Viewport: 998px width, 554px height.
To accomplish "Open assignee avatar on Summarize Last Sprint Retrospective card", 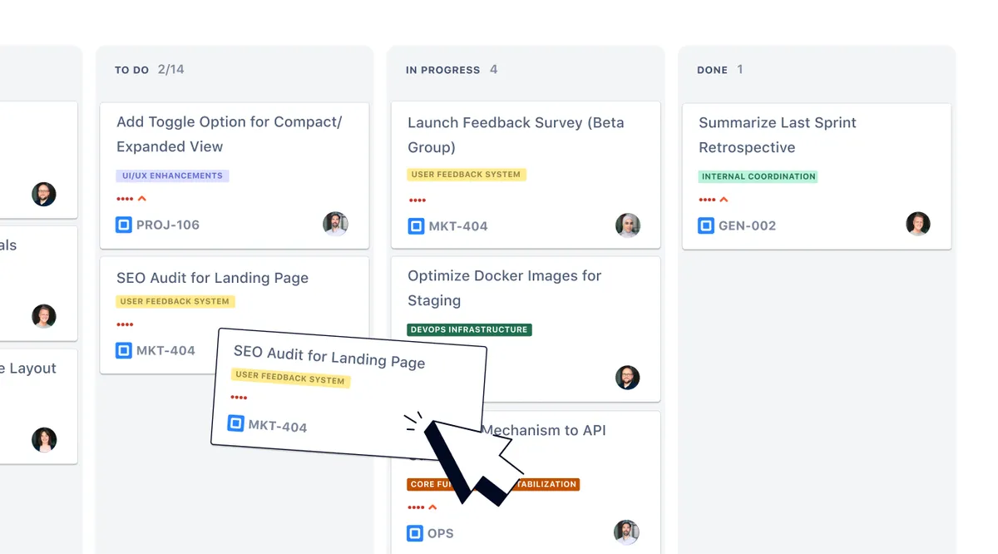I will [917, 224].
